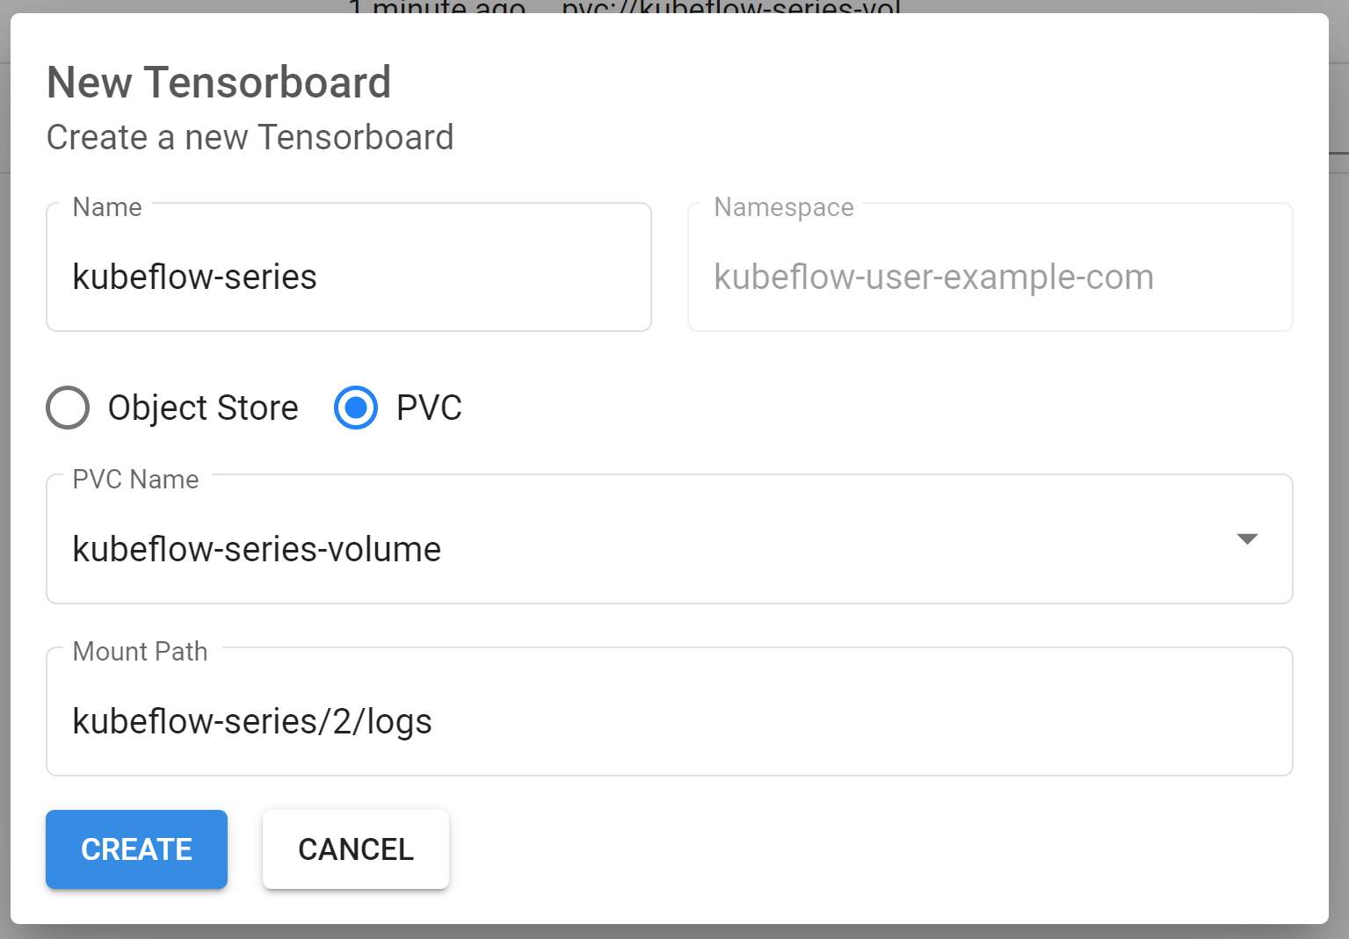Click the PVC Name dropdown arrow
The height and width of the screenshot is (939, 1349).
coord(1247,538)
